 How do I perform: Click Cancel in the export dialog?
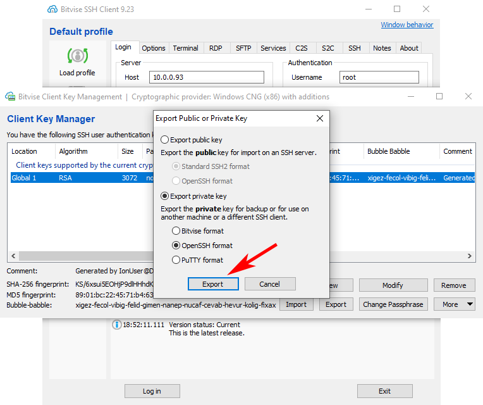270,284
